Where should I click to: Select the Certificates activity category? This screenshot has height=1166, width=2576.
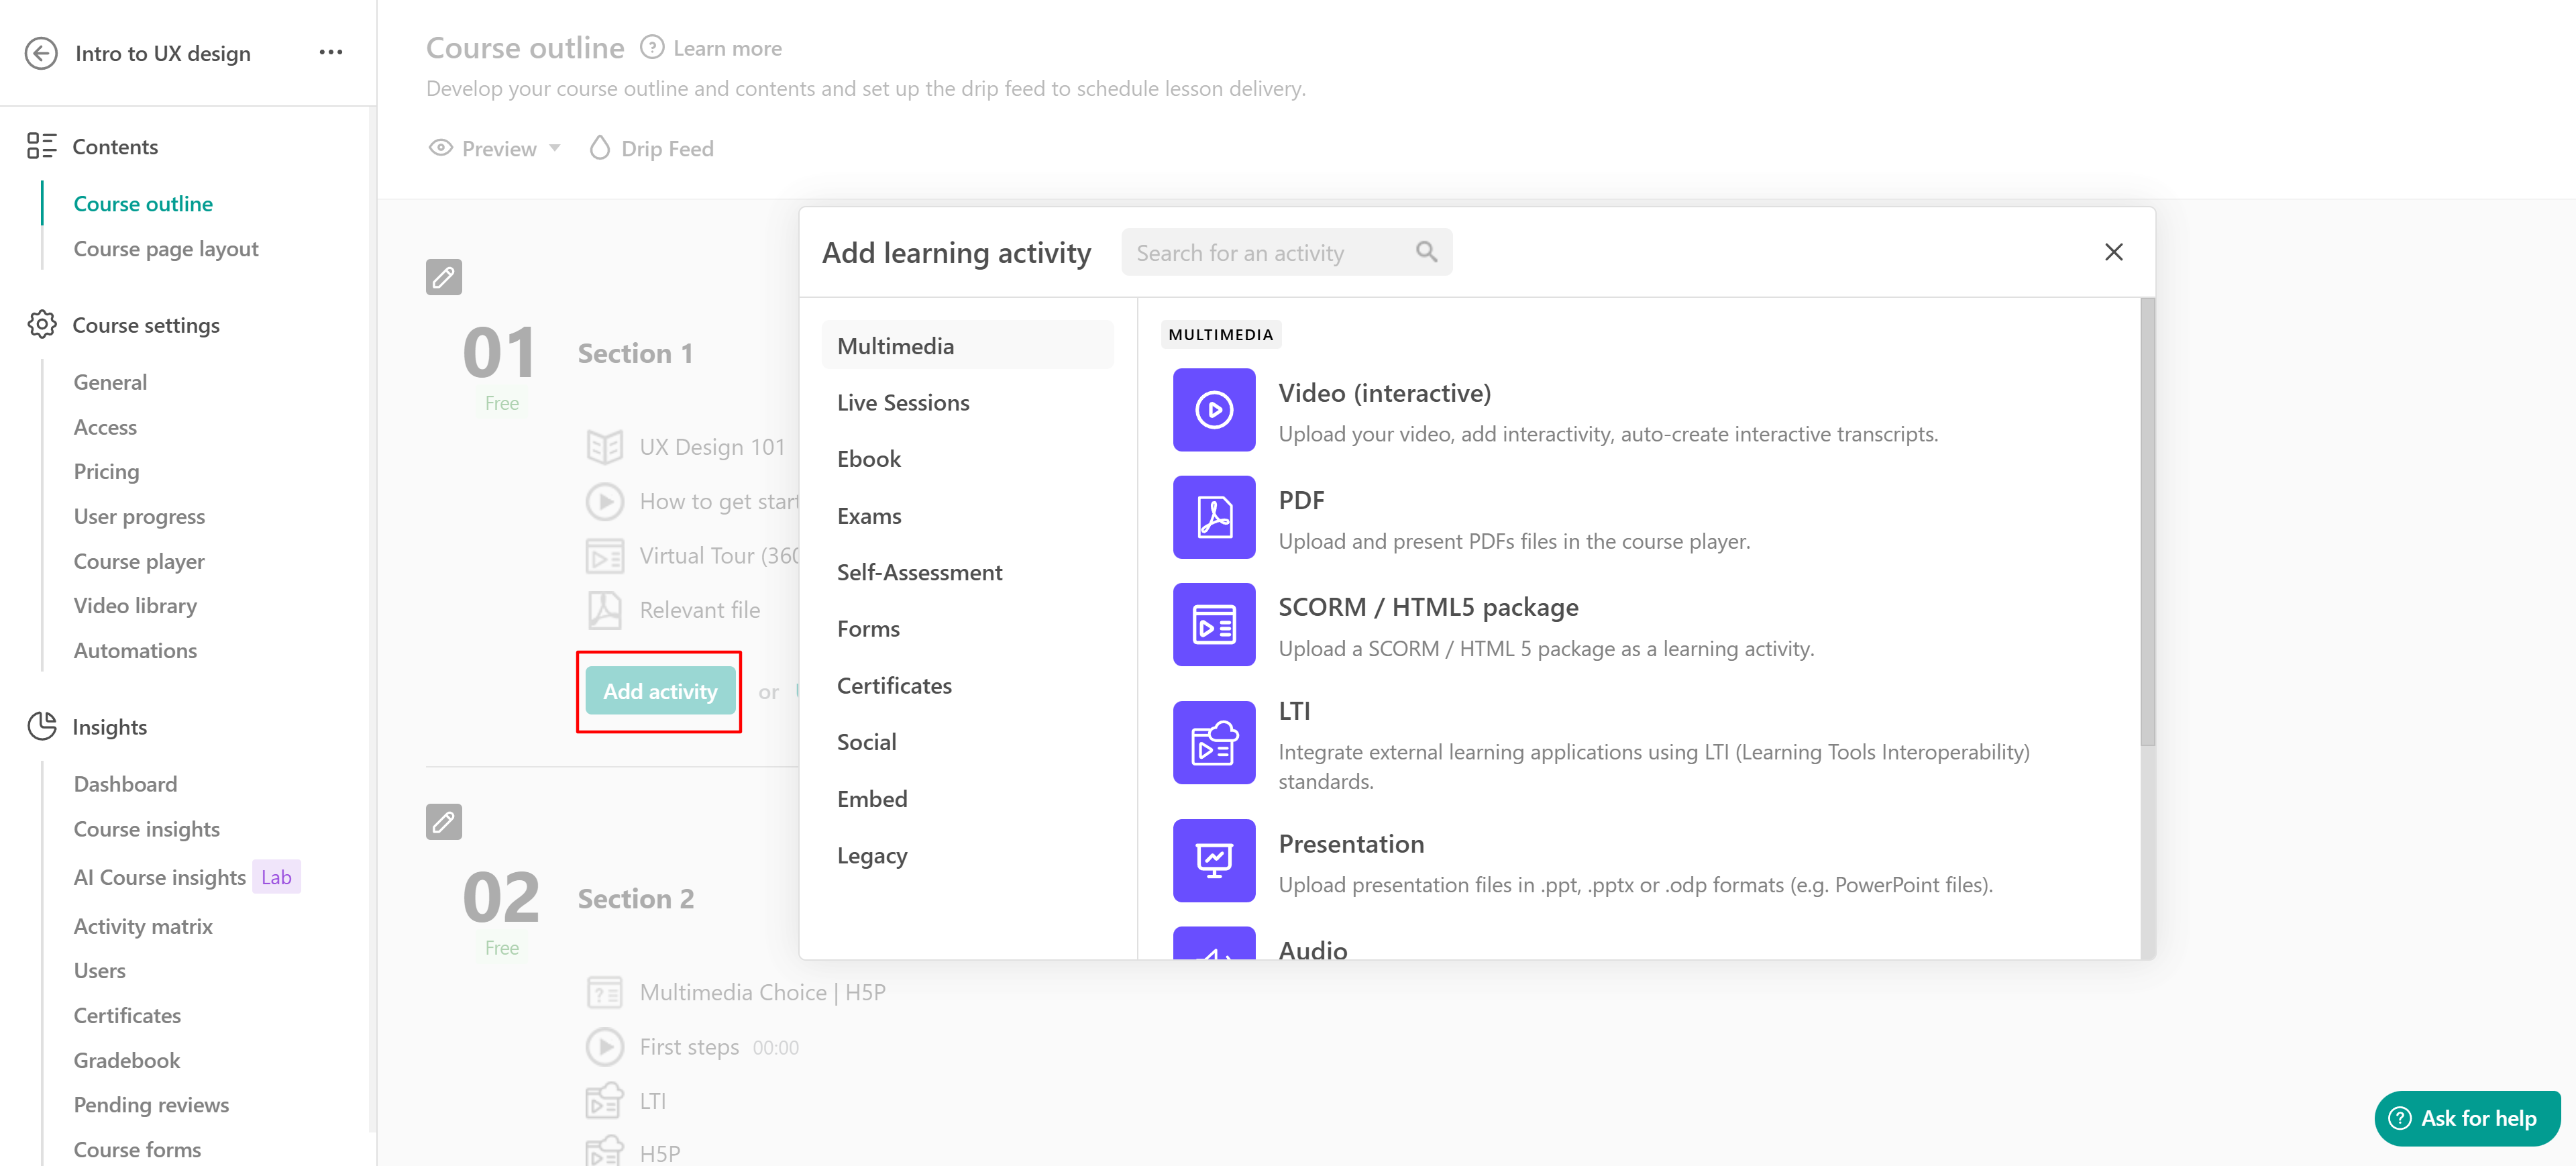pos(893,686)
